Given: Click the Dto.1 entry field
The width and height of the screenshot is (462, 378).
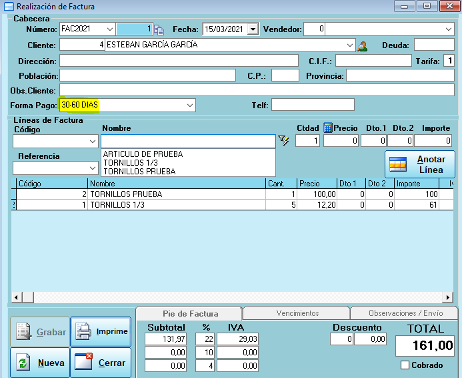Looking at the screenshot, I should (373, 140).
